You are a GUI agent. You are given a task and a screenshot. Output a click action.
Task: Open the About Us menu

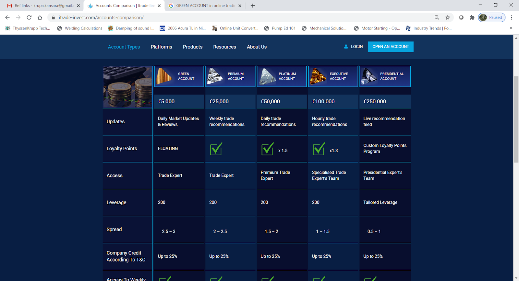click(x=257, y=47)
